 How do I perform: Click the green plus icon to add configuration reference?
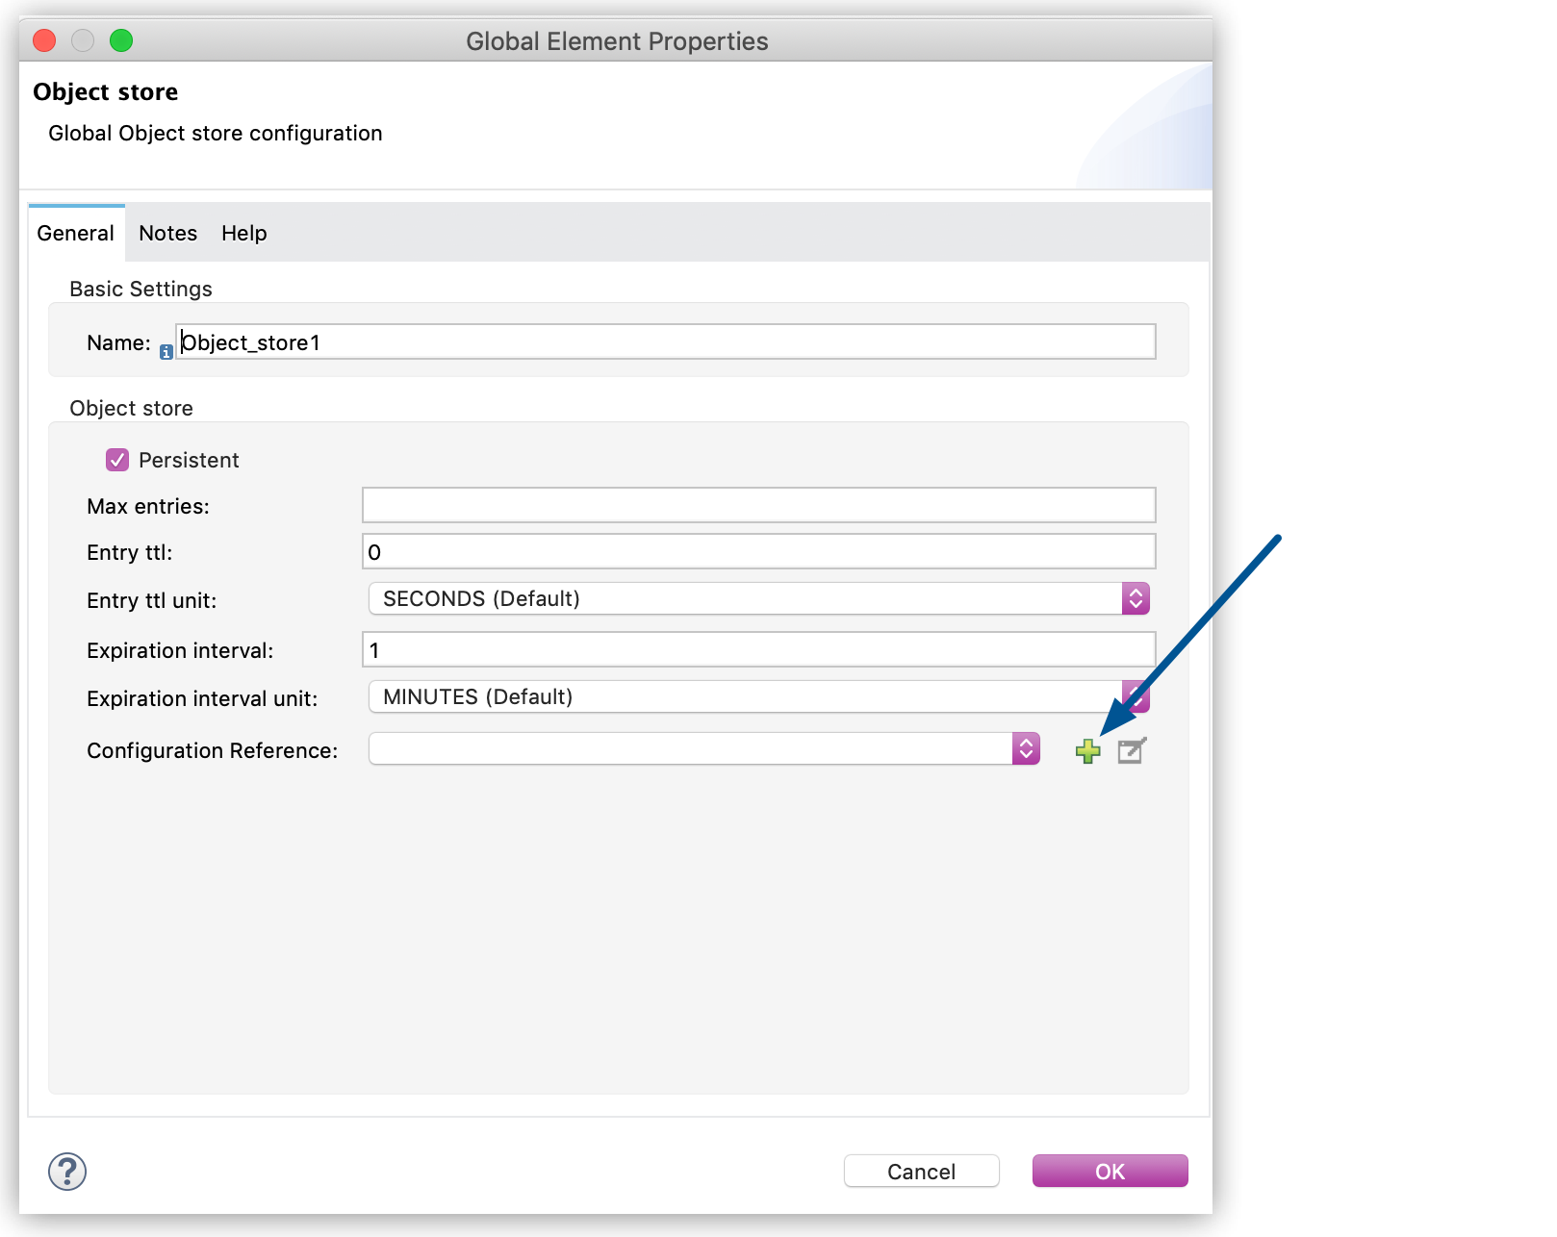click(1088, 751)
